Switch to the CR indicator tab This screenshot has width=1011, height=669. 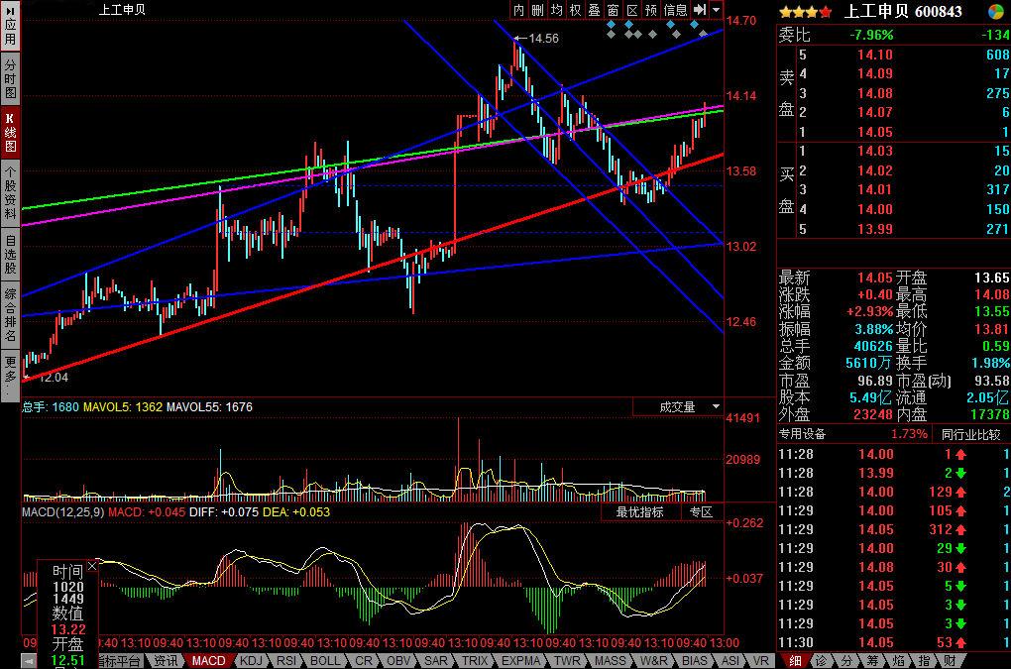pos(364,661)
